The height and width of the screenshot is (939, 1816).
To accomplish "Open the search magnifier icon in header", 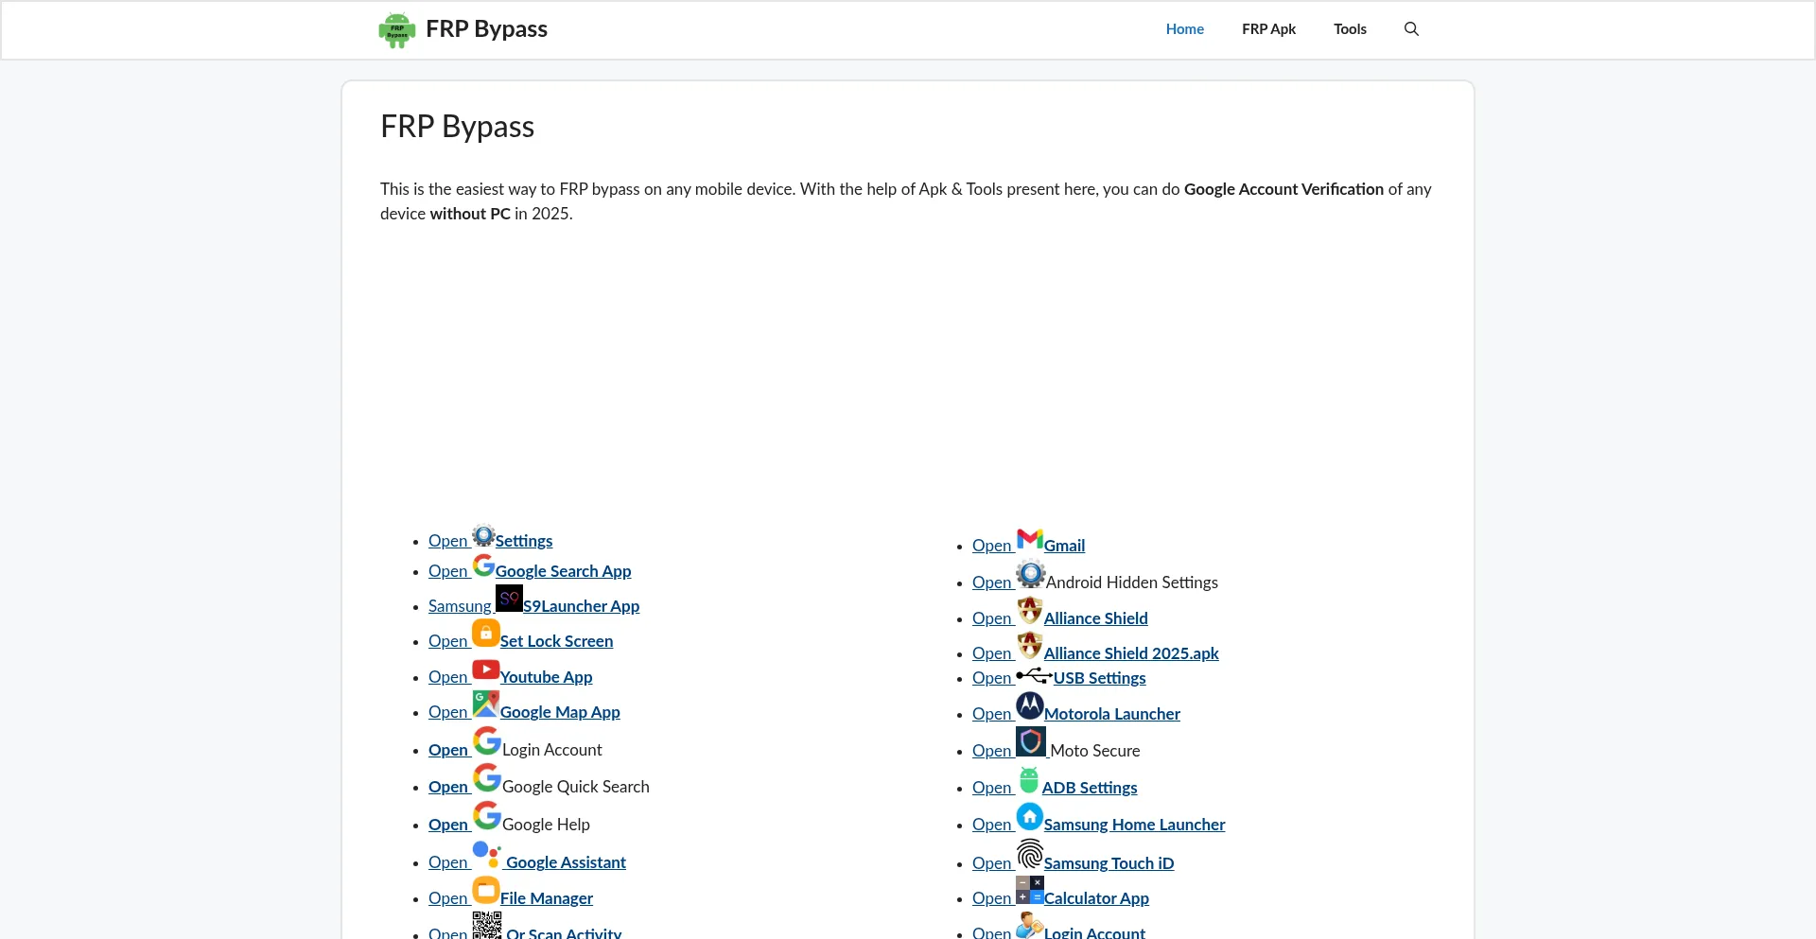I will [1411, 29].
